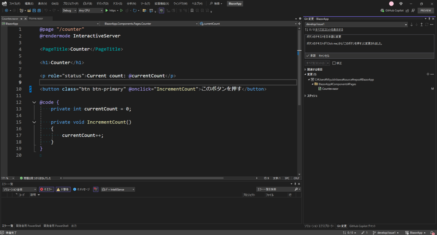Click the pink user account avatar
Image resolution: width=437 pixels, height=235 pixels.
click(391, 4)
